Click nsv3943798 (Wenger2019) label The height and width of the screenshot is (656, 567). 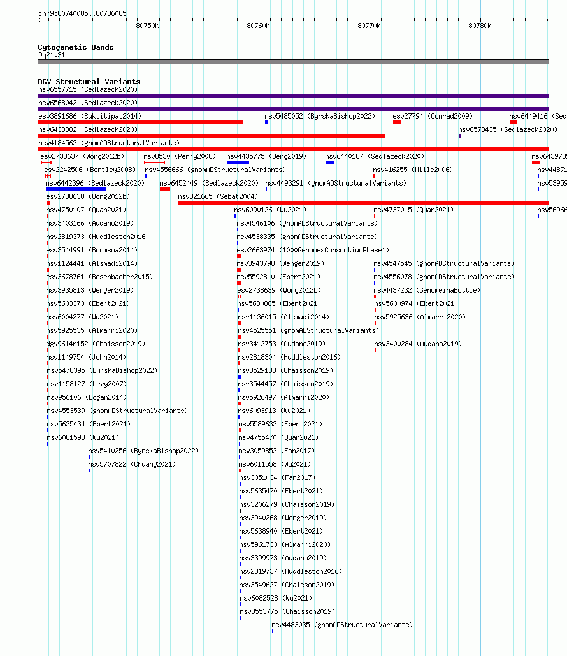tap(280, 263)
